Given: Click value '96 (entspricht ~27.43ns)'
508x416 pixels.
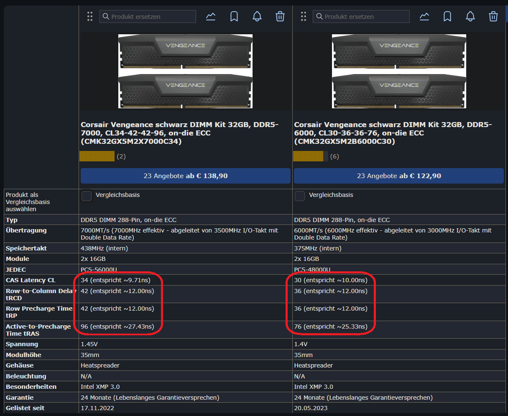Looking at the screenshot, I should click(x=117, y=327).
